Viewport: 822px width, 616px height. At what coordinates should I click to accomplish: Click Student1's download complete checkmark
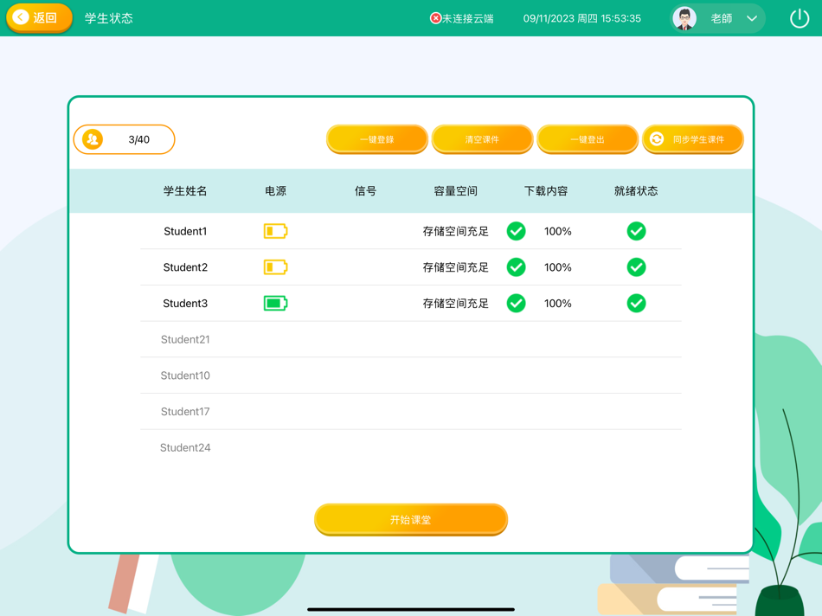click(x=517, y=231)
